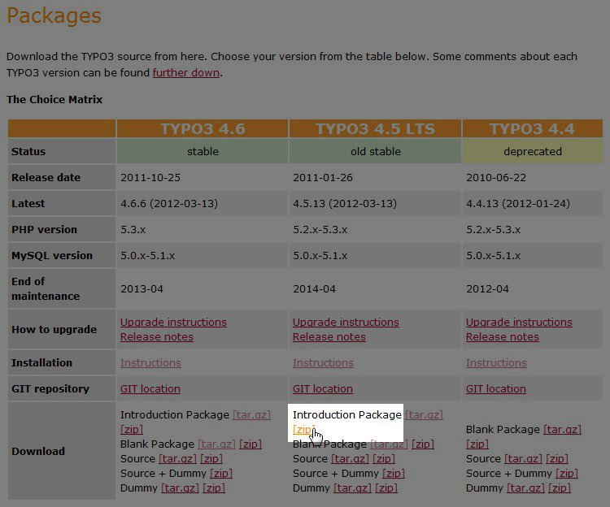The height and width of the screenshot is (507, 610).
Task: Open GIT location for TYPO3 4.5 LTS
Action: pyautogui.click(x=322, y=389)
